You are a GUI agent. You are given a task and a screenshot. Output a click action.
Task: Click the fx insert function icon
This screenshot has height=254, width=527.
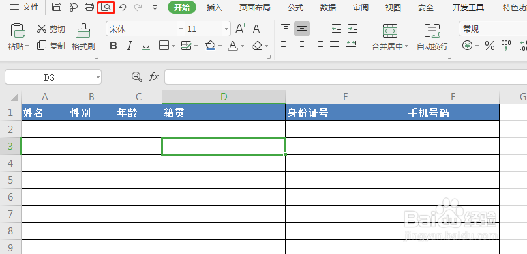(x=154, y=77)
